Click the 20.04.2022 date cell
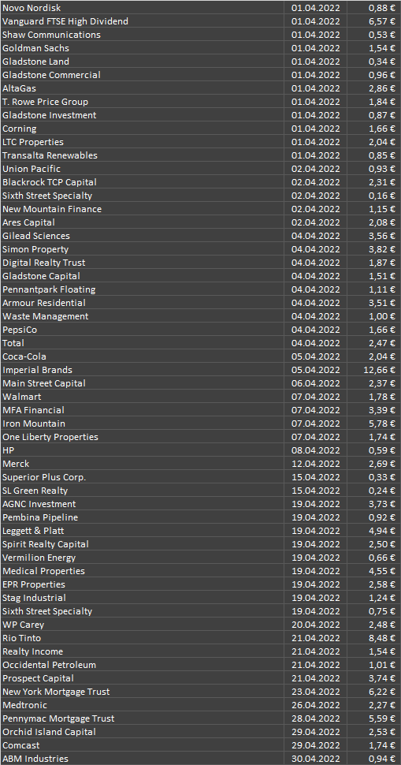Image resolution: width=401 pixels, height=765 pixels. [x=316, y=625]
